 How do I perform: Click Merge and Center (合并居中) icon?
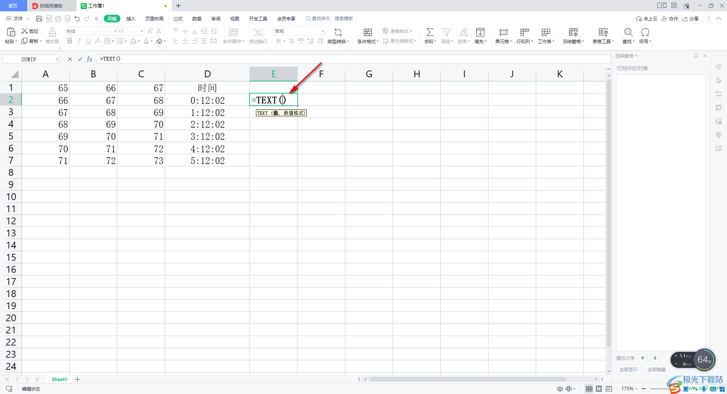click(x=234, y=32)
